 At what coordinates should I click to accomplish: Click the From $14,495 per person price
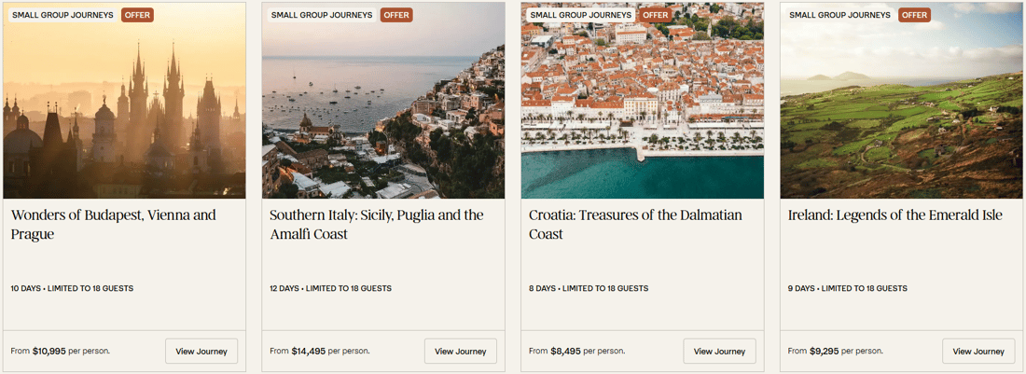click(x=320, y=352)
